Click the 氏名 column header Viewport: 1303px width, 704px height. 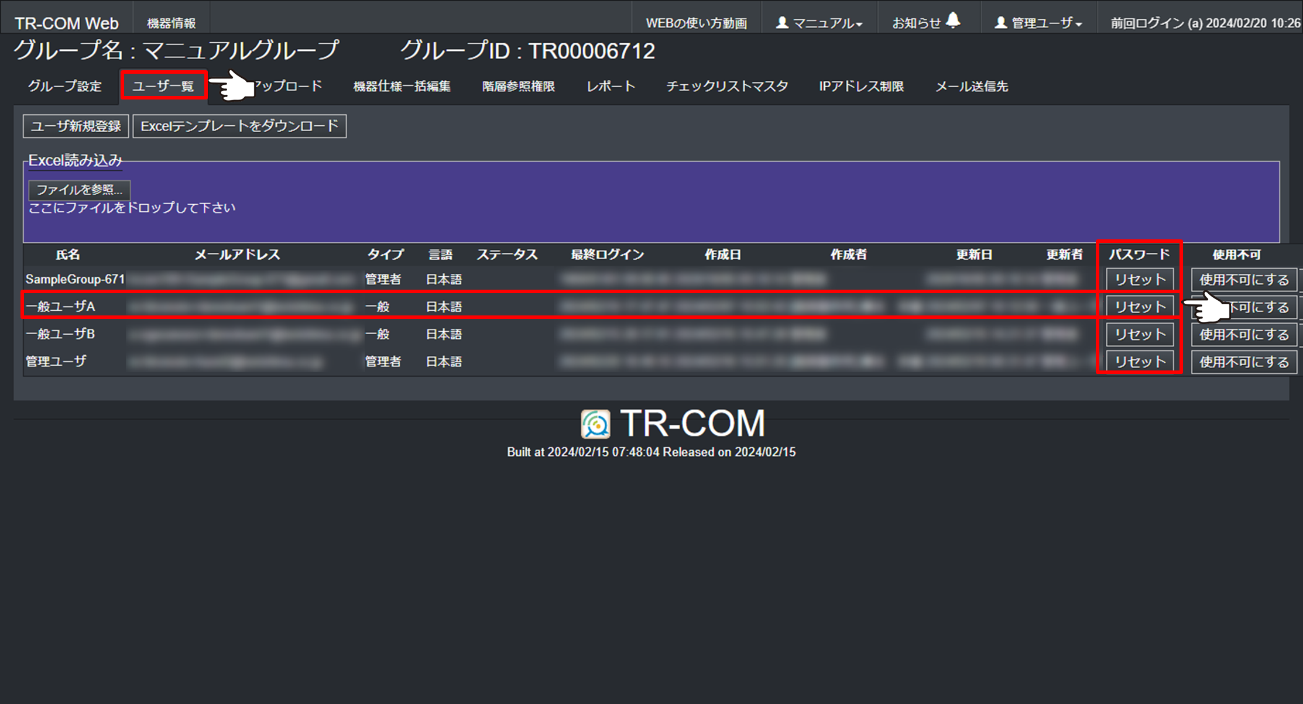pos(68,255)
